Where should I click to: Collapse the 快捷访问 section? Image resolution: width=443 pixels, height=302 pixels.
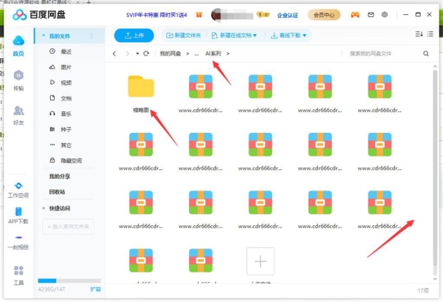pyautogui.click(x=44, y=208)
